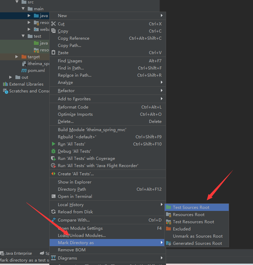Select Show in Explorer menu item
Image resolution: width=253 pixels, height=265 pixels.
tap(107, 182)
